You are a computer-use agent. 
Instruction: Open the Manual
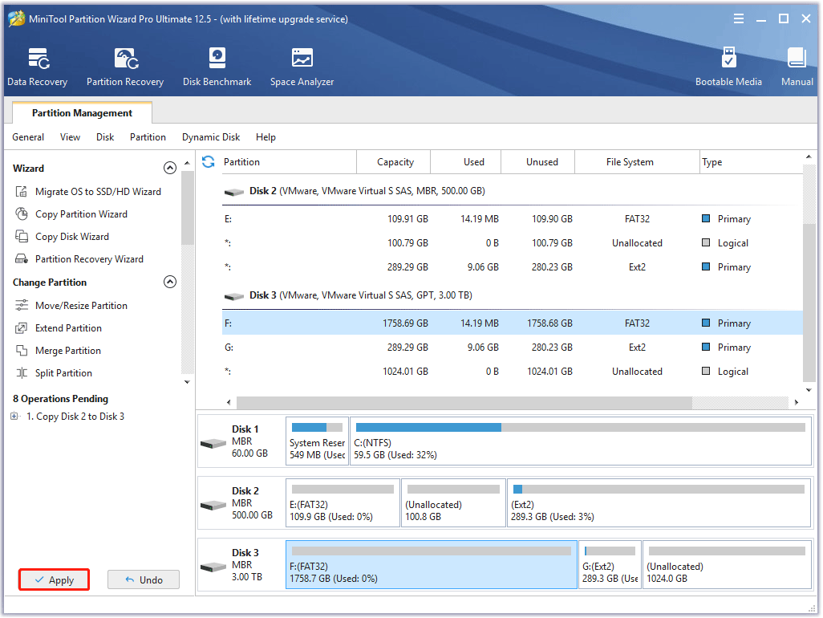[x=797, y=67]
